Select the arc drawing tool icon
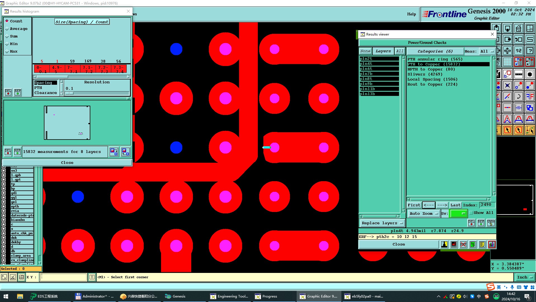 click(x=518, y=96)
